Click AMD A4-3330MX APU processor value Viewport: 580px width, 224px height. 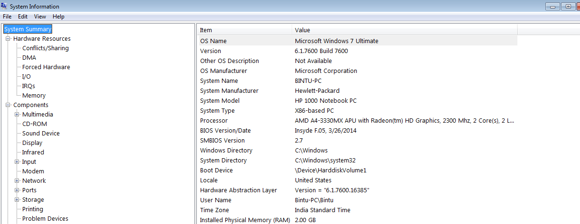405,121
